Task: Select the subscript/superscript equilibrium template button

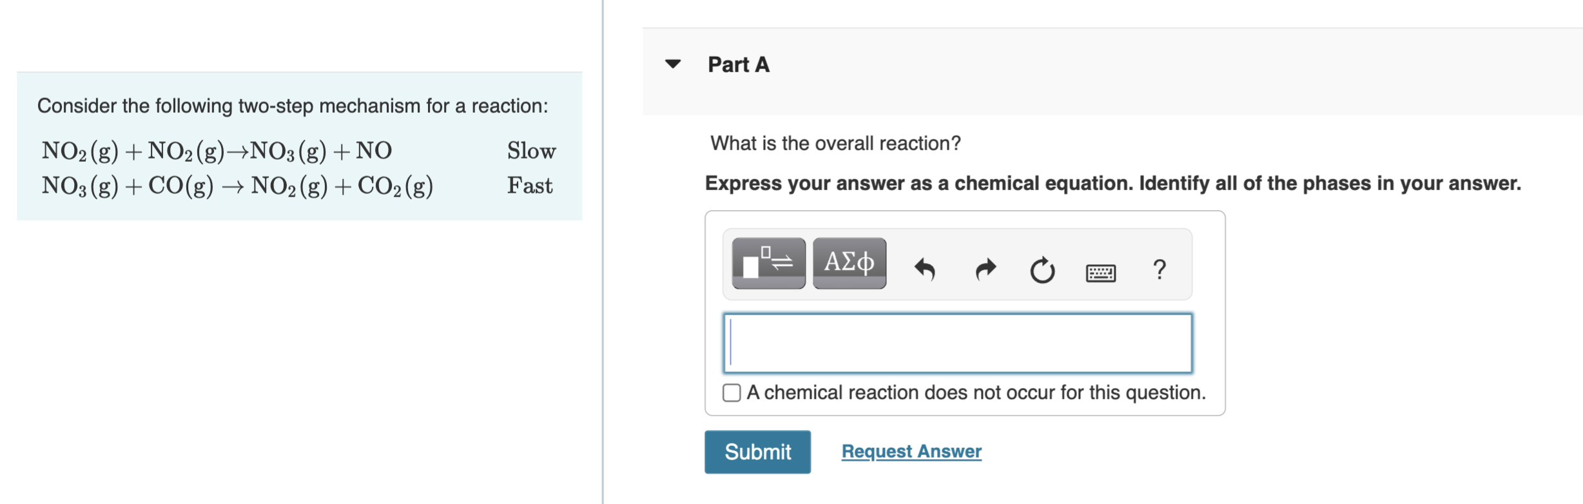Action: click(767, 263)
